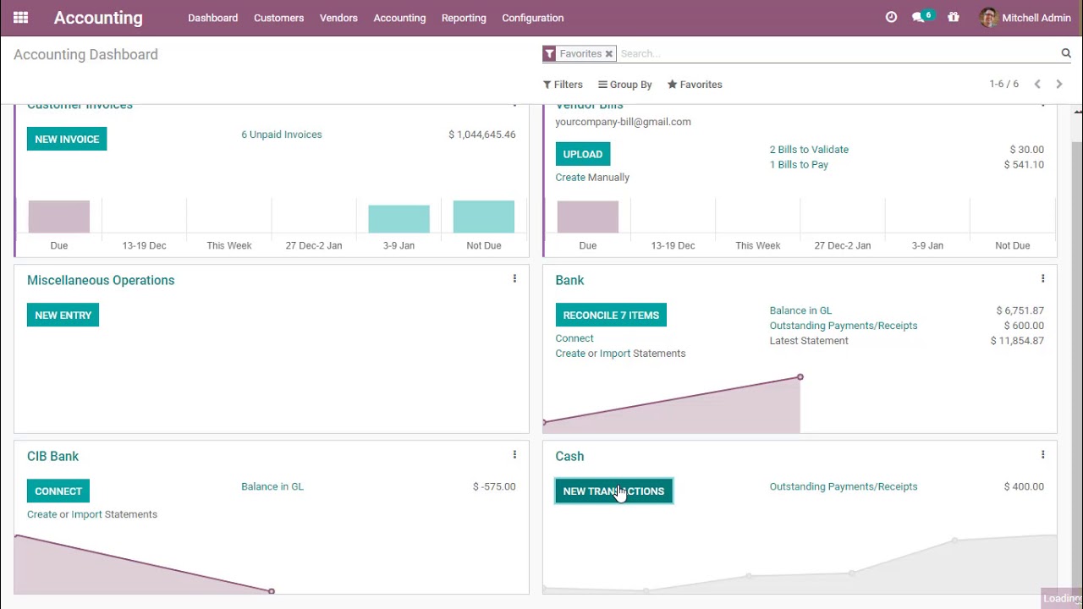Open 1 Bills to Pay link

[x=799, y=165]
